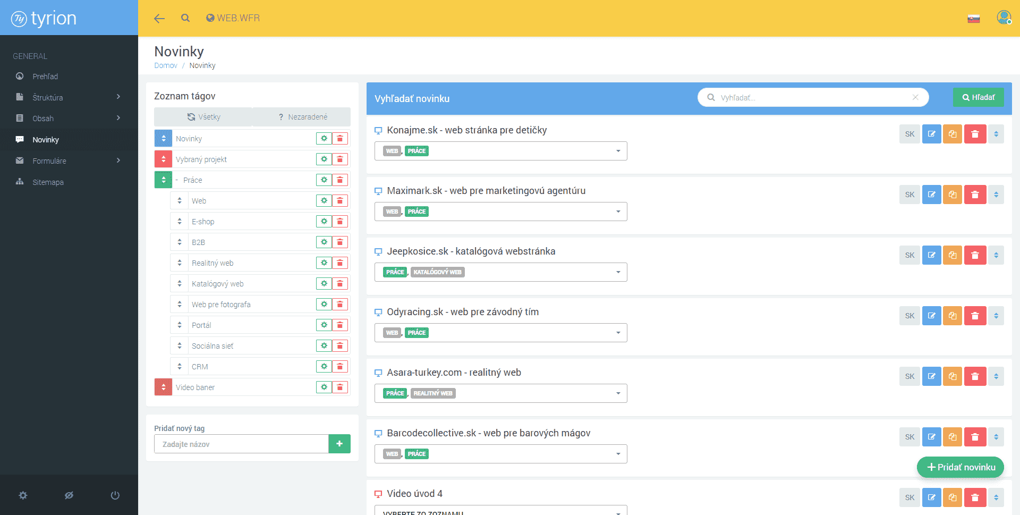Viewport: 1020px width, 515px height.
Task: Open the search magnifier in top bar
Action: (x=185, y=18)
